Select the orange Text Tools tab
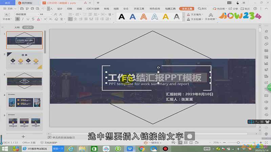The height and width of the screenshot is (152, 271). point(187,9)
